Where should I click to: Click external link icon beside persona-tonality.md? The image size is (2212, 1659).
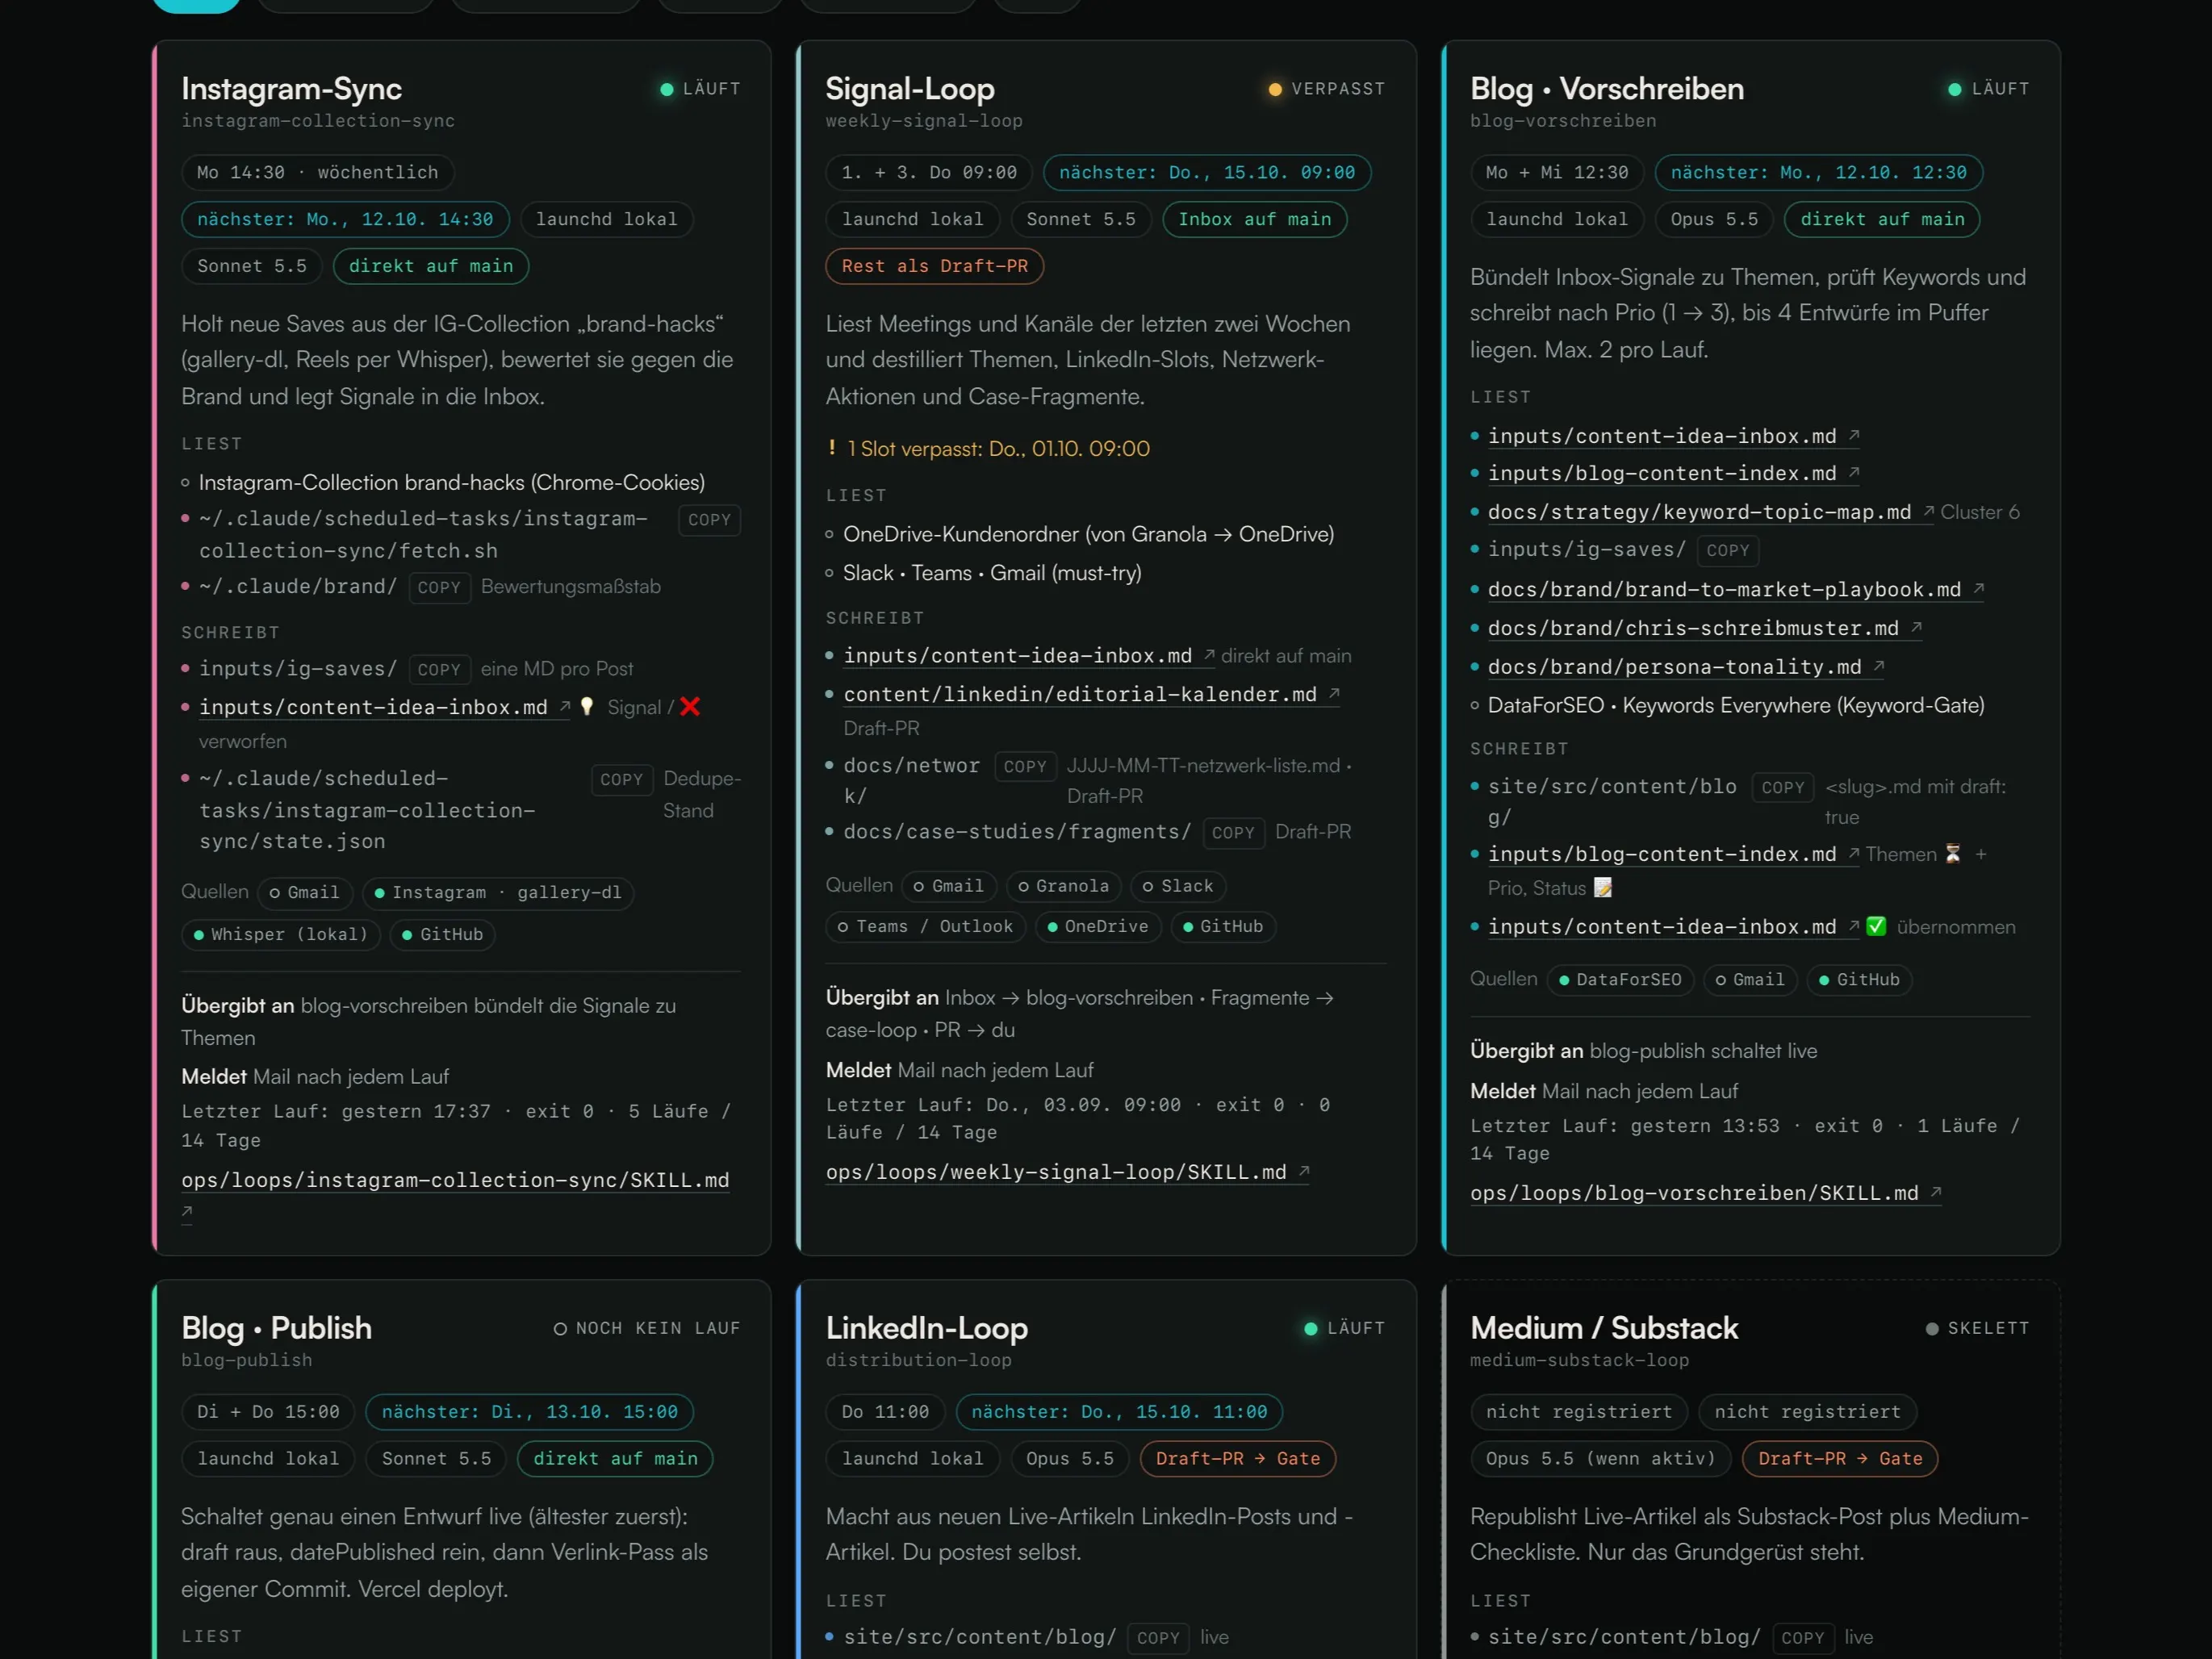click(x=1878, y=666)
